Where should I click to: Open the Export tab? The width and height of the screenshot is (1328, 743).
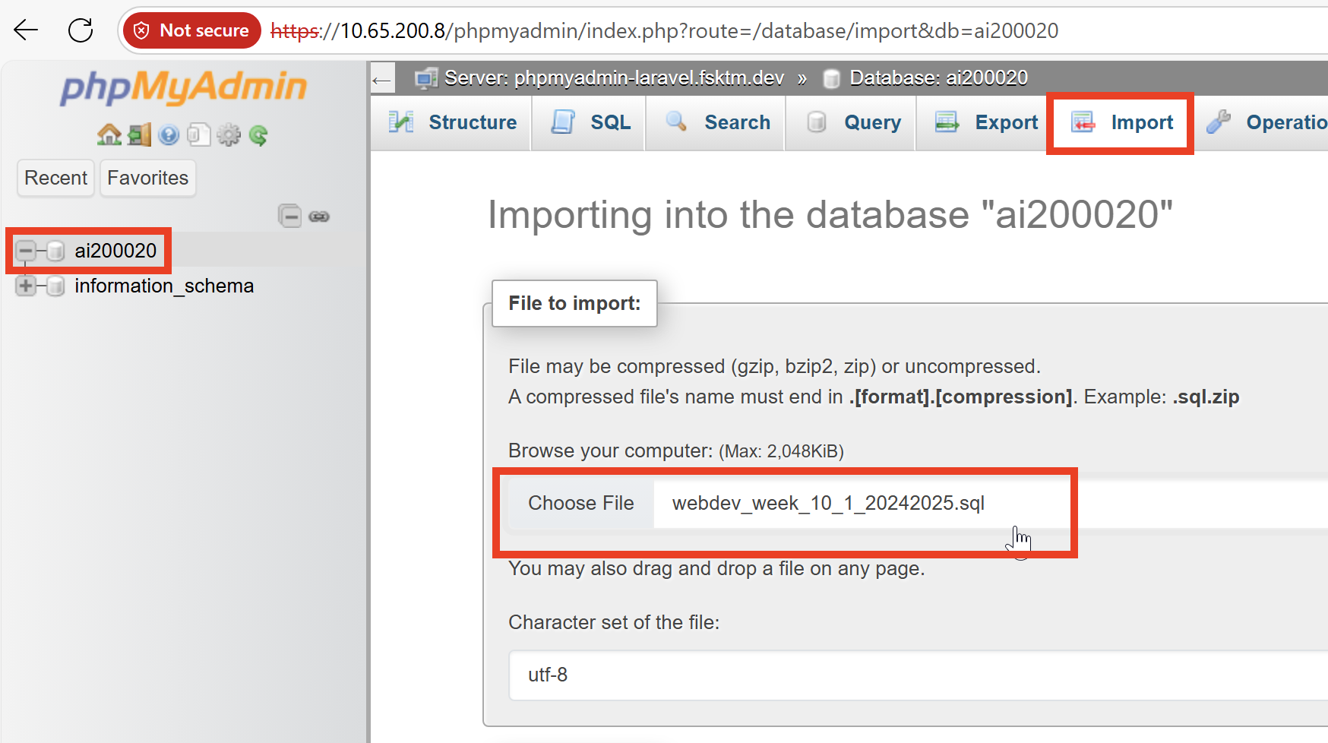click(985, 122)
